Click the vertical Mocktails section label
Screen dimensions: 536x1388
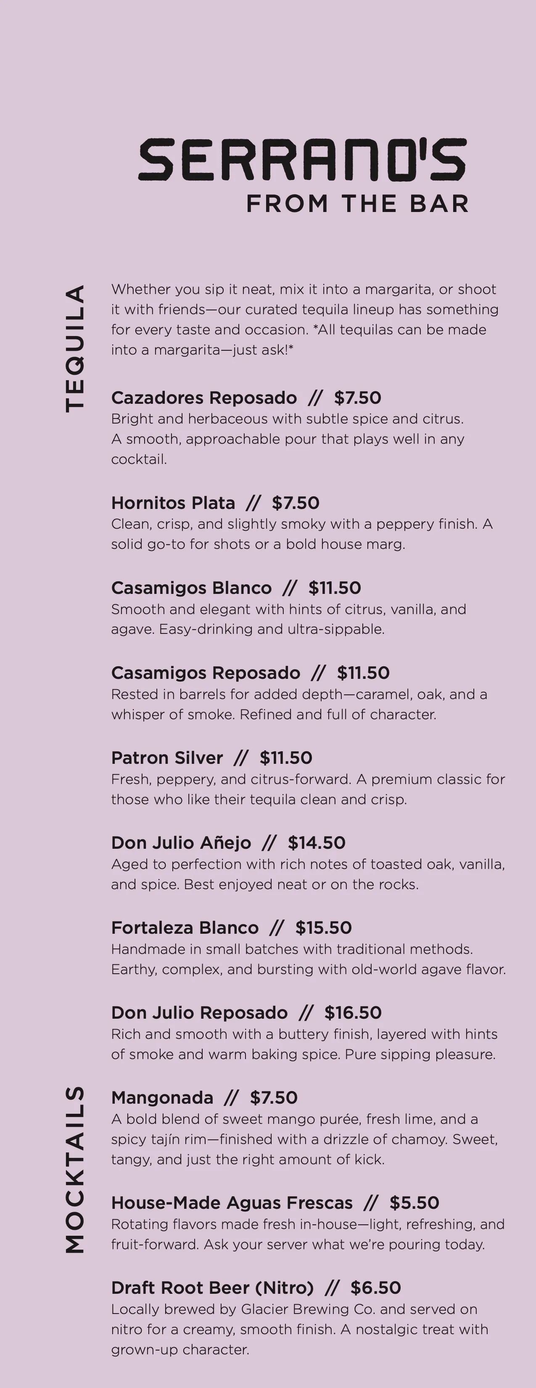click(75, 1170)
